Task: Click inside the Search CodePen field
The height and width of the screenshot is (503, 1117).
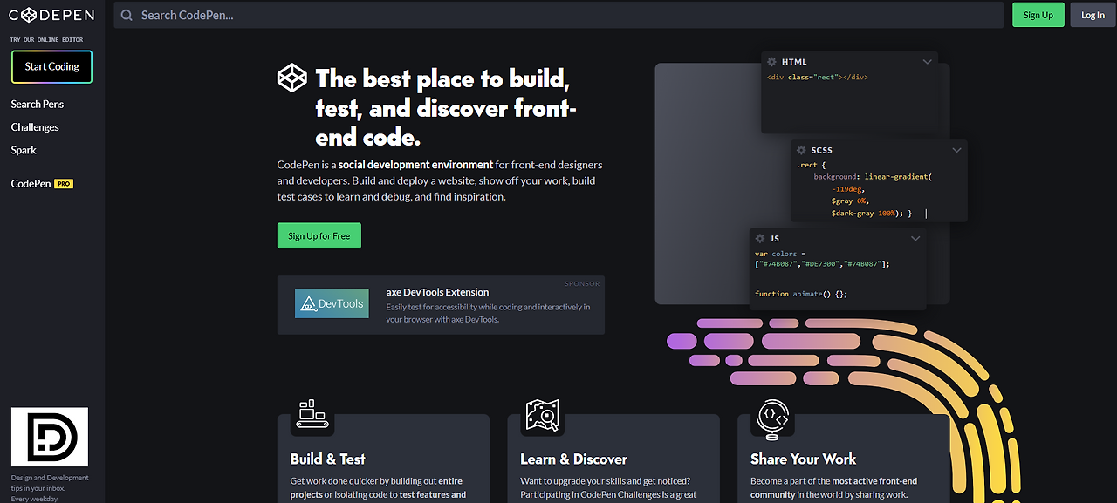Action: click(x=349, y=15)
